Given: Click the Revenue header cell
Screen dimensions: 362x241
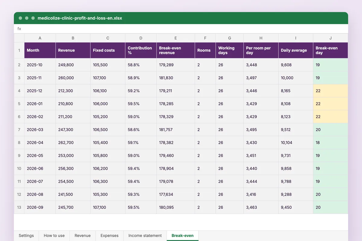Looking at the screenshot, I should point(73,50).
